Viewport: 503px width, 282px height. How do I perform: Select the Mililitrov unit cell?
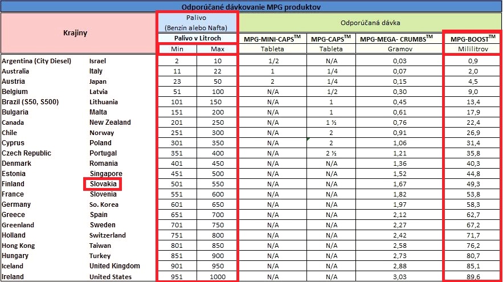coord(472,49)
